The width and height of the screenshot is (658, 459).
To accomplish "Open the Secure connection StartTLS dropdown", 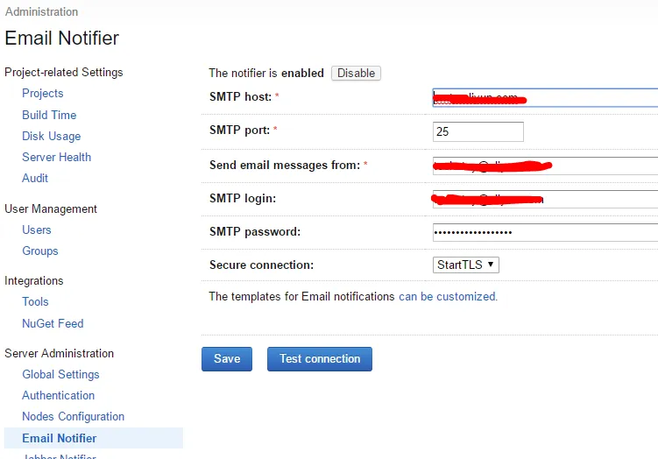I will (466, 265).
